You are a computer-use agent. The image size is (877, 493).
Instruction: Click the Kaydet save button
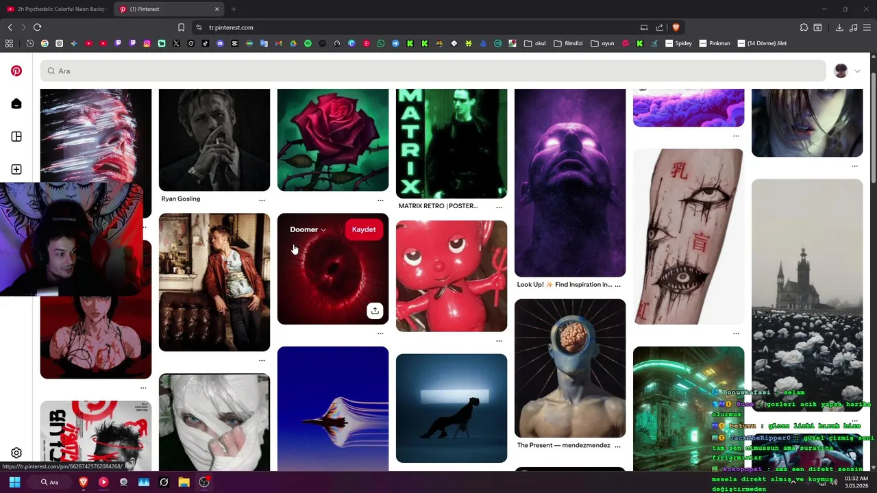[x=364, y=229]
